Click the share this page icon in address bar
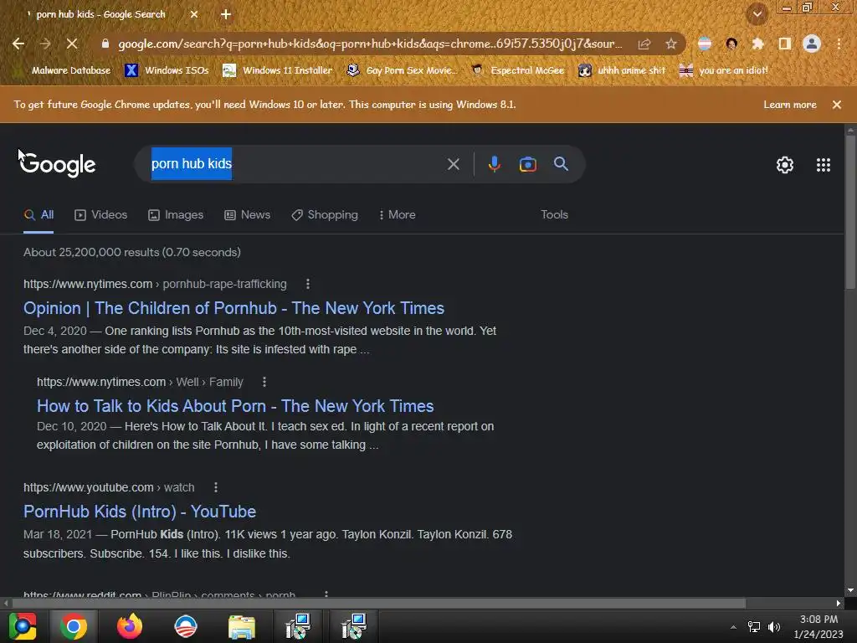 [x=644, y=44]
